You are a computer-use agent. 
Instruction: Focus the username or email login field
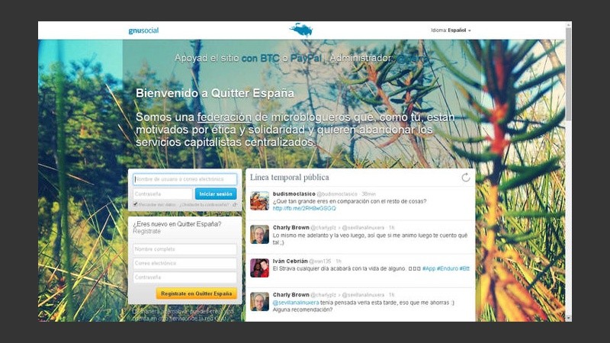point(185,179)
